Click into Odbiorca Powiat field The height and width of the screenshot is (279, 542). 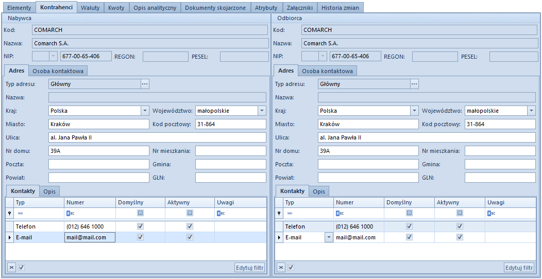(x=368, y=178)
